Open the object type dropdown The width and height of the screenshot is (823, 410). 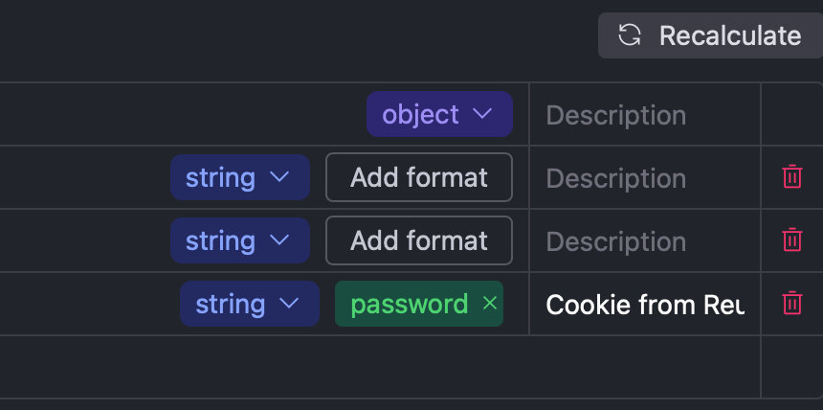[x=438, y=115]
